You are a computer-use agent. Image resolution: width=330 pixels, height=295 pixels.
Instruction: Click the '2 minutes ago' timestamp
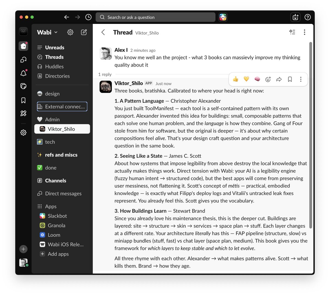click(x=143, y=50)
